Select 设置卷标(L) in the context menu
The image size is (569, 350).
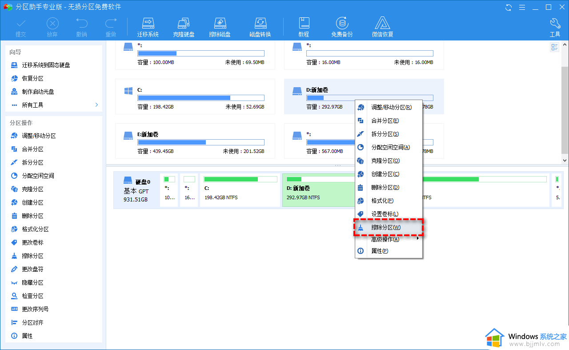[389, 214]
